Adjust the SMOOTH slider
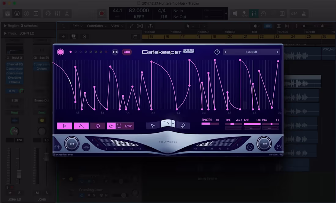This screenshot has height=203, width=336. (x=210, y=124)
